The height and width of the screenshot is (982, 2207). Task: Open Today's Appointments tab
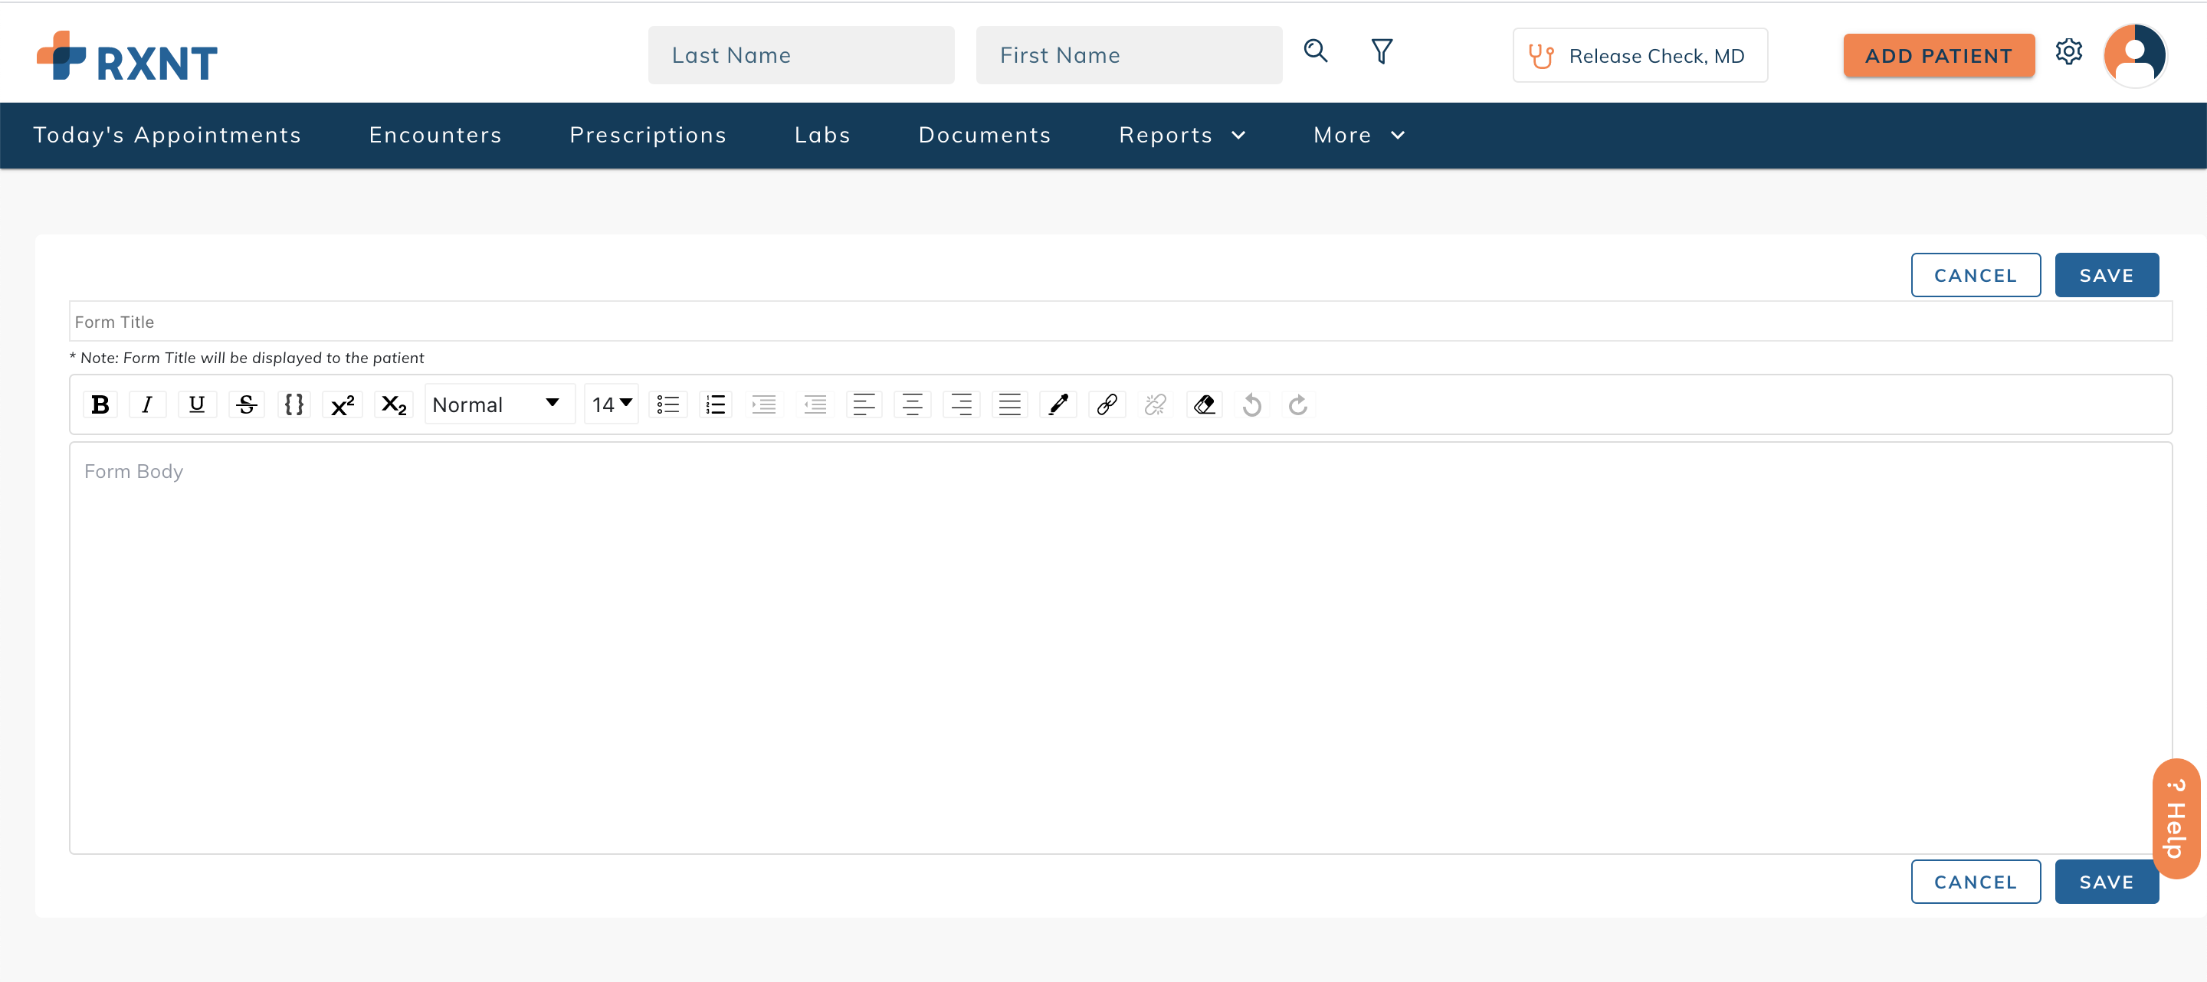point(167,136)
